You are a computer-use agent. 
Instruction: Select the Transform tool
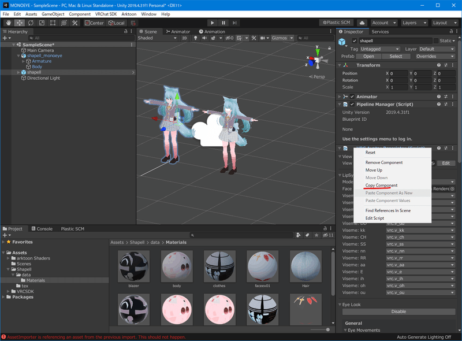pyautogui.click(x=64, y=23)
